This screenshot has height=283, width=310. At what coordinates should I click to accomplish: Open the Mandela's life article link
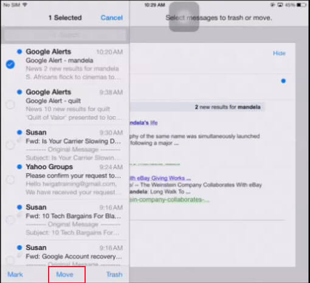point(143,123)
